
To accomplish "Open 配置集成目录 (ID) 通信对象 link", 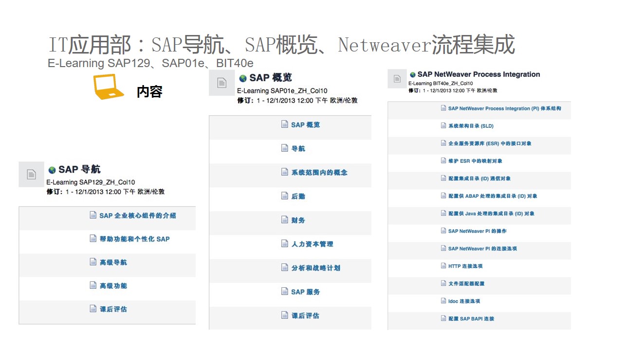I will pyautogui.click(x=479, y=178).
